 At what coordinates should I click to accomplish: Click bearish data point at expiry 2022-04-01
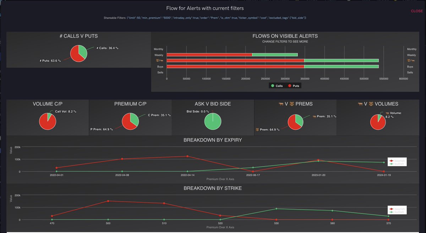[x=56, y=168]
